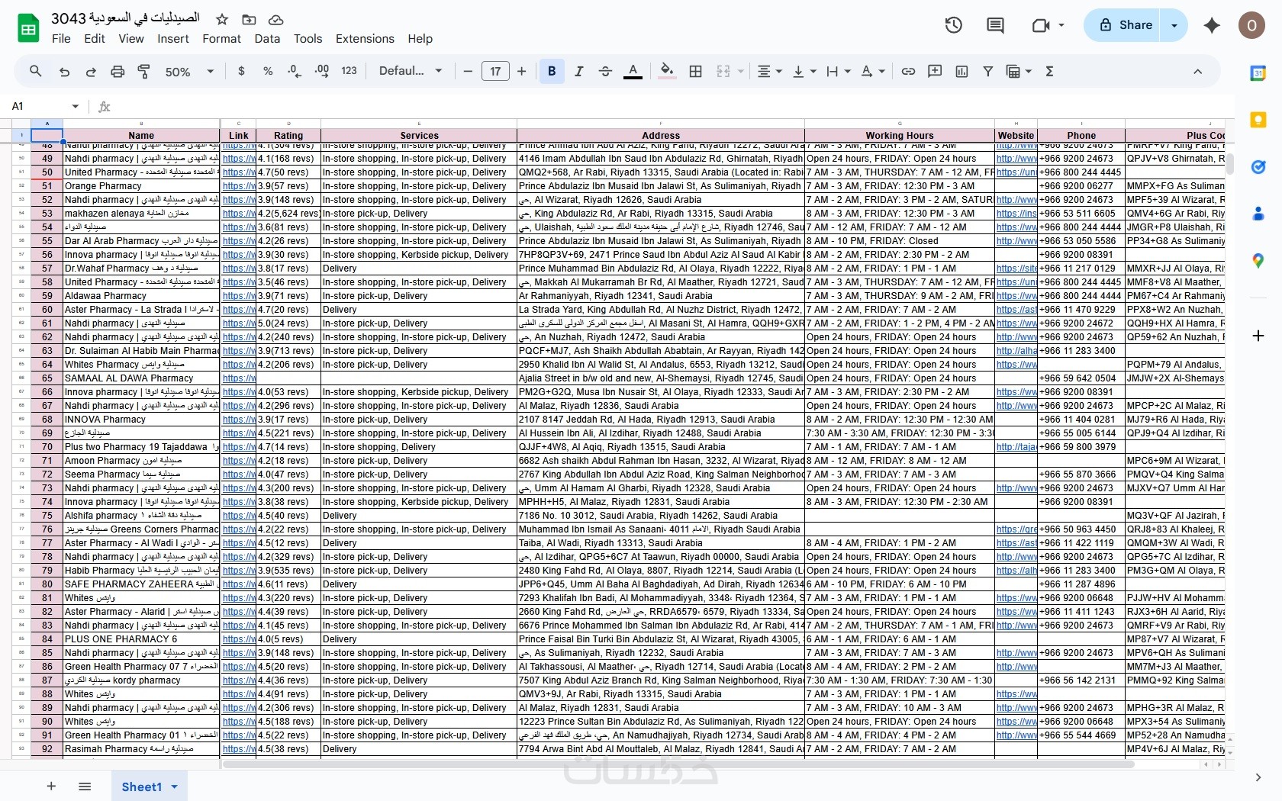Apply italic formatting
The width and height of the screenshot is (1282, 801).
(x=578, y=71)
